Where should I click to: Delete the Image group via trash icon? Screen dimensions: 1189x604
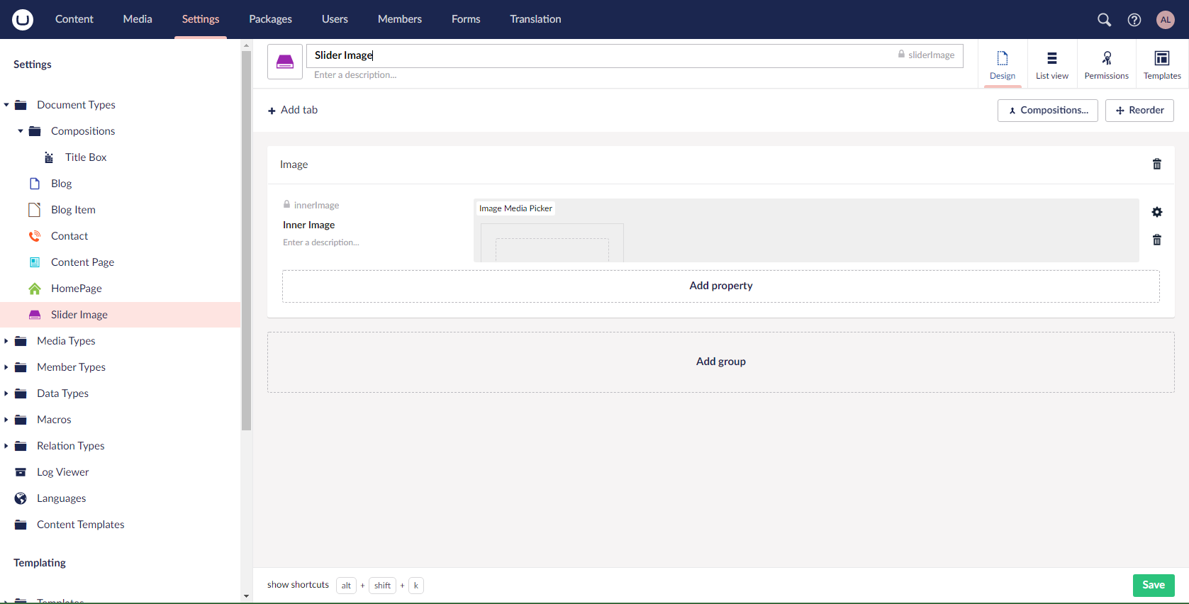[1156, 164]
